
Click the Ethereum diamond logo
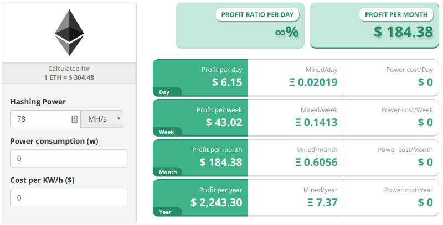pos(69,34)
